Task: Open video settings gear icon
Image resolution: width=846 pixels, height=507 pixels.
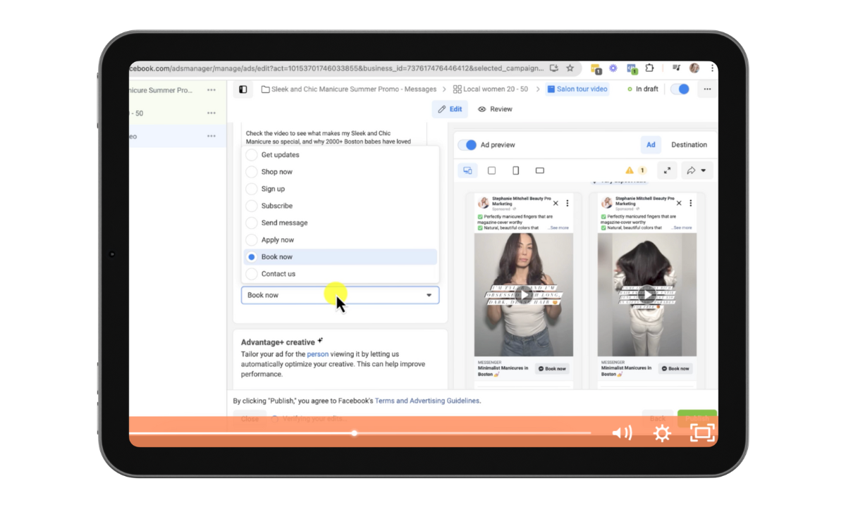Action: [662, 433]
